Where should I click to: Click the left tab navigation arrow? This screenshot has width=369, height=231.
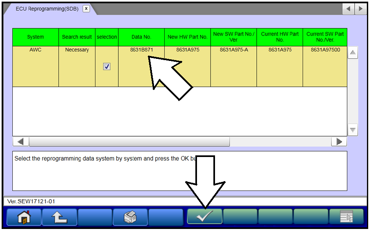(348, 9)
